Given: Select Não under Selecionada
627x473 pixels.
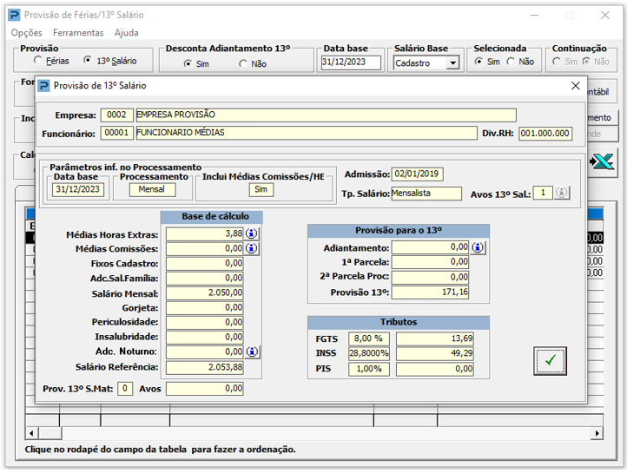Looking at the screenshot, I should [x=511, y=62].
